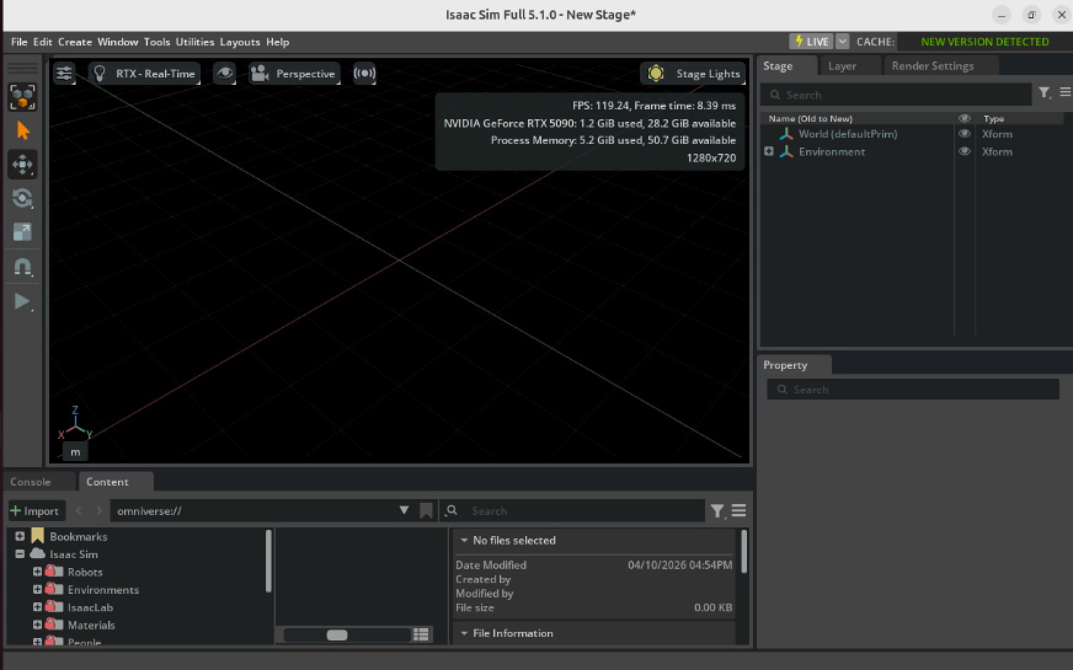Click the viewport eye display icon

(225, 74)
